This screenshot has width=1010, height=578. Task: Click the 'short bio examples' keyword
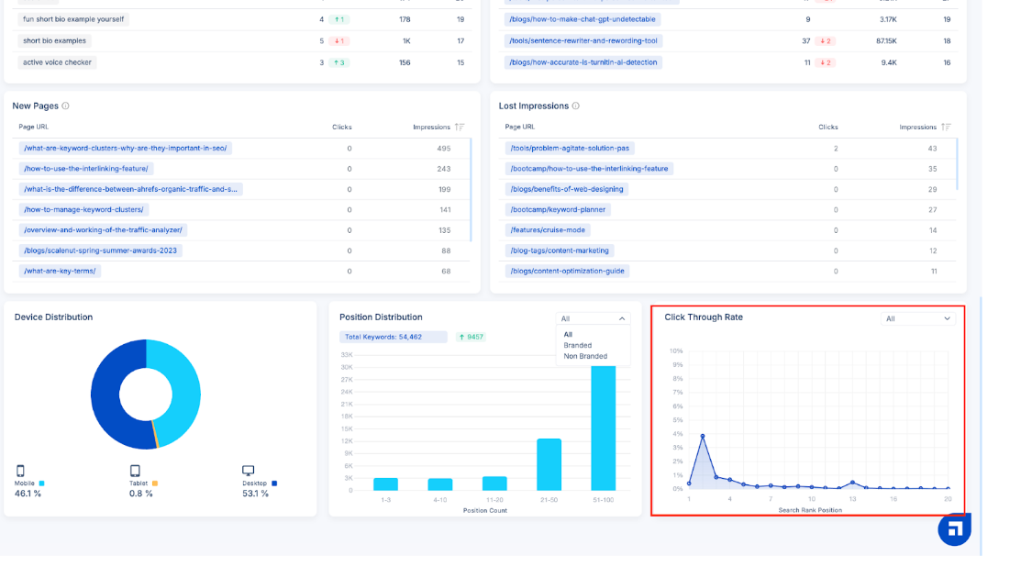point(55,41)
